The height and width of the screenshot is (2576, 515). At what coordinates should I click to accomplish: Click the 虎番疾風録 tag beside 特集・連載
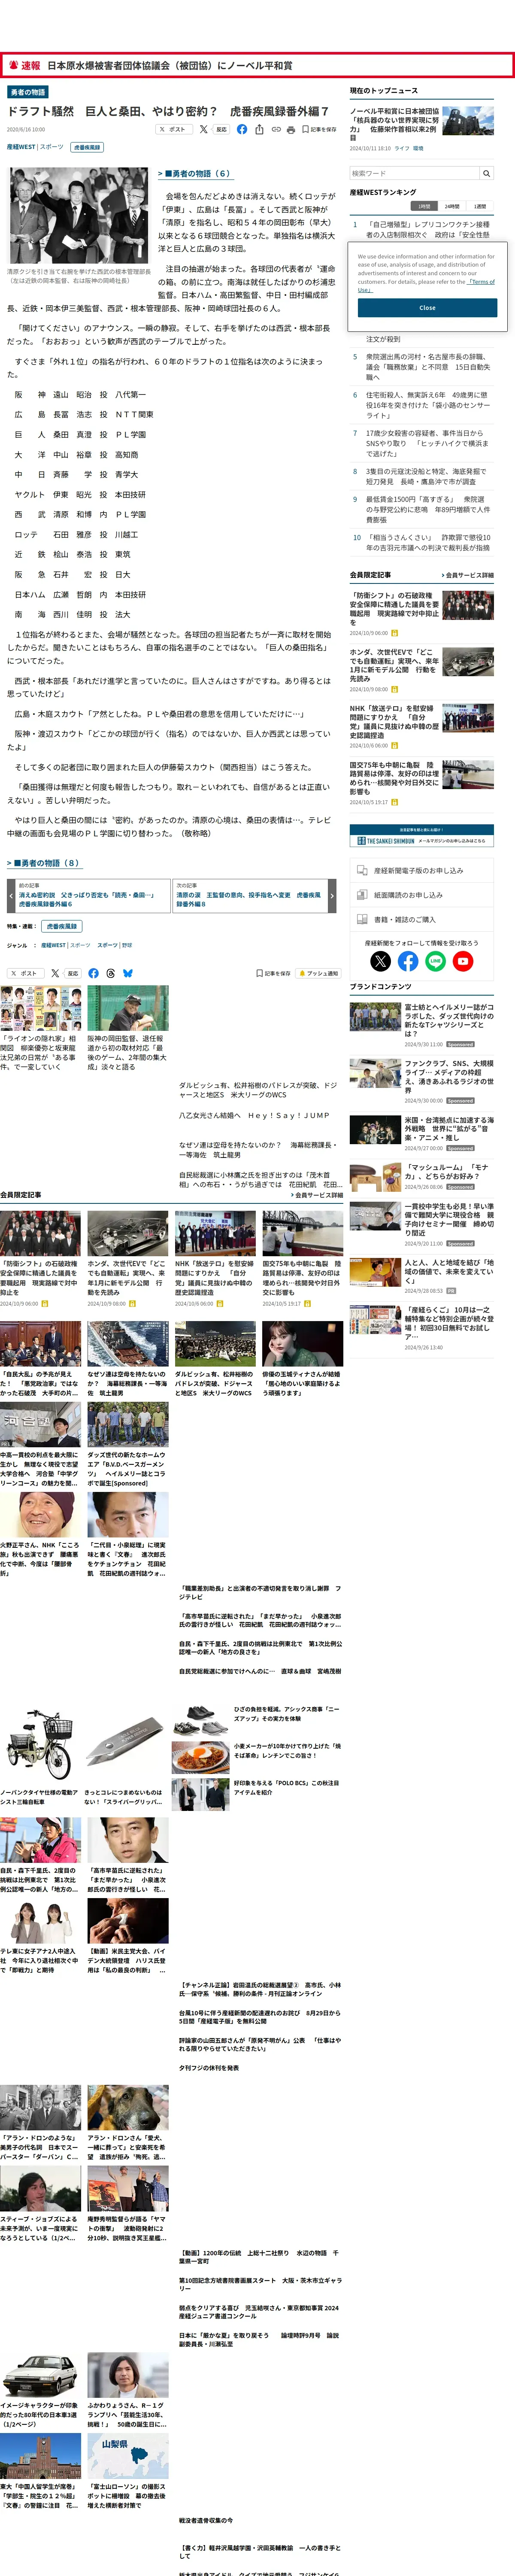point(61,927)
